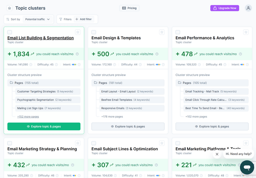Click the +152 more pages link
The height and width of the screenshot is (178, 256).
click(28, 117)
